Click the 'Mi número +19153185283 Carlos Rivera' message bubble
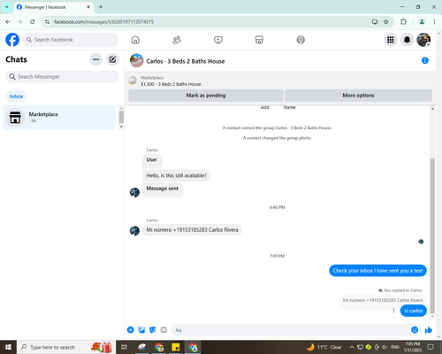The image size is (442, 354). (x=192, y=230)
